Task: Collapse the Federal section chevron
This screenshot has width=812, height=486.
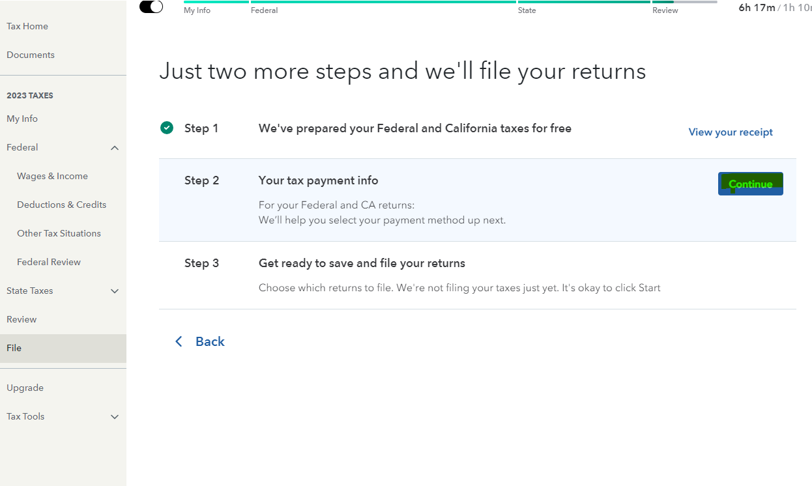Action: point(115,148)
